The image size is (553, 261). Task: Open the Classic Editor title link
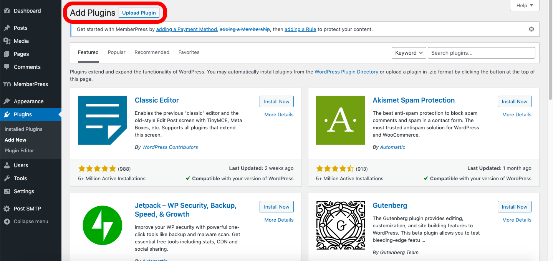(x=157, y=100)
